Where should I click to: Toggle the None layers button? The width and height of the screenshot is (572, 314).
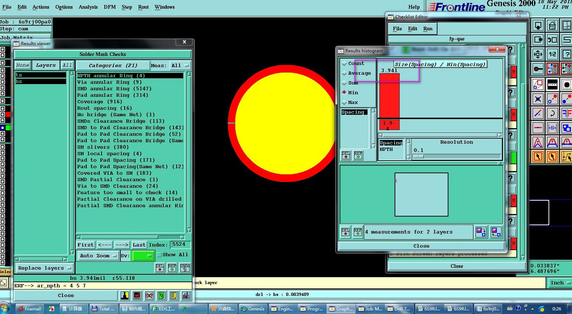coord(22,65)
